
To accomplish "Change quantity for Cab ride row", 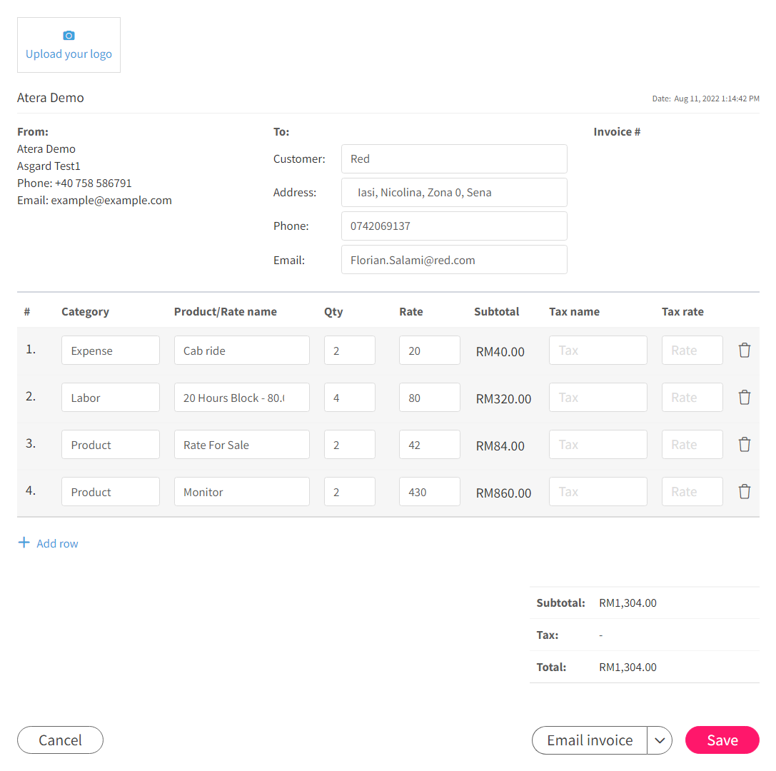I will point(350,351).
